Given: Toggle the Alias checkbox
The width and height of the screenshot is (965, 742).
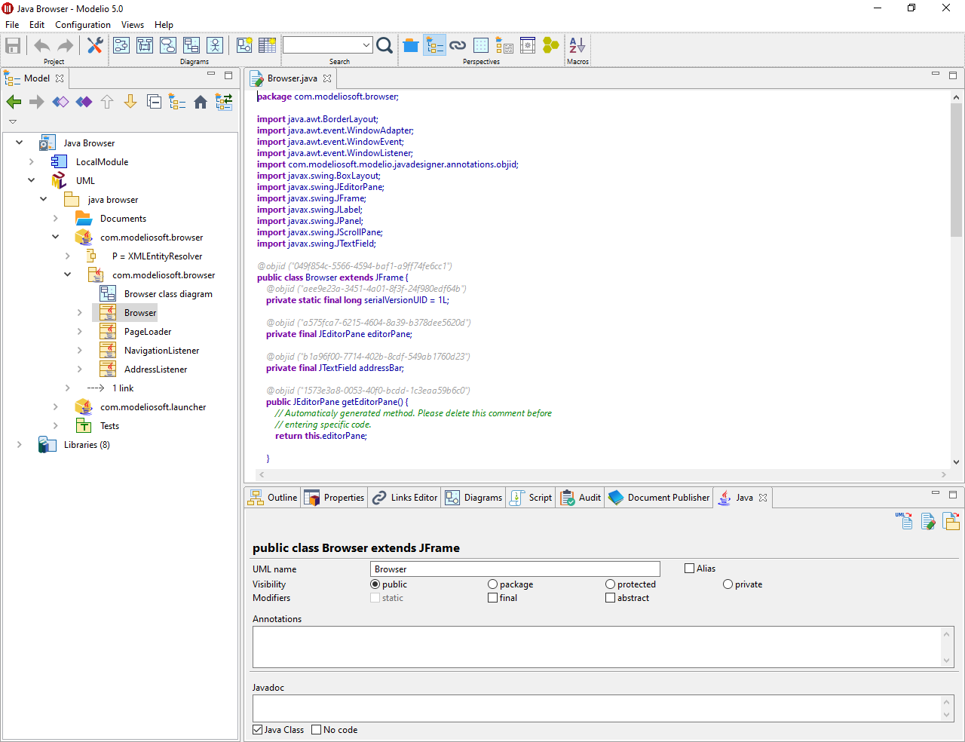Looking at the screenshot, I should (x=689, y=569).
